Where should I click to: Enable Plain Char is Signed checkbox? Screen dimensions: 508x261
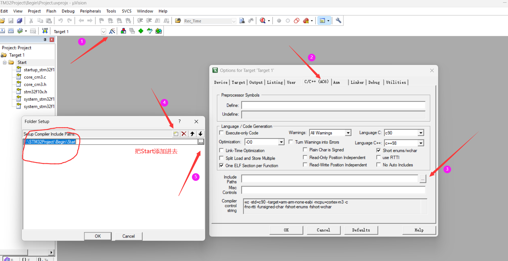point(305,150)
